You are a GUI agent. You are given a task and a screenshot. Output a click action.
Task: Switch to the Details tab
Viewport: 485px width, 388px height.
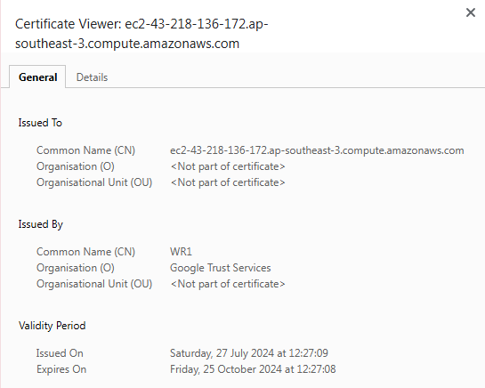point(92,77)
